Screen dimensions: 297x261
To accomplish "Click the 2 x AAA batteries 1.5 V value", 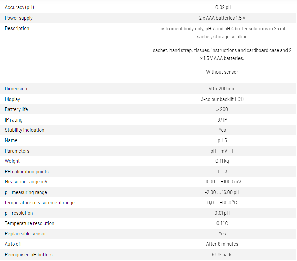I will coord(222,18).
